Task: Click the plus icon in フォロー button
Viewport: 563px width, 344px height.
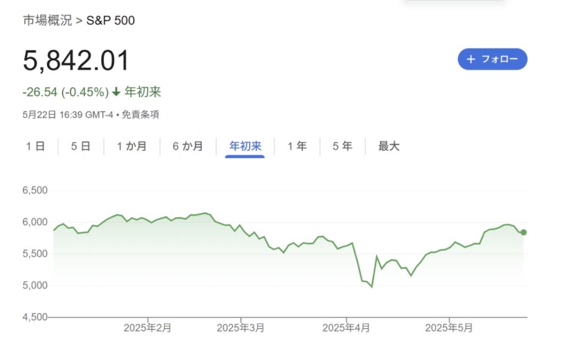Action: click(471, 59)
